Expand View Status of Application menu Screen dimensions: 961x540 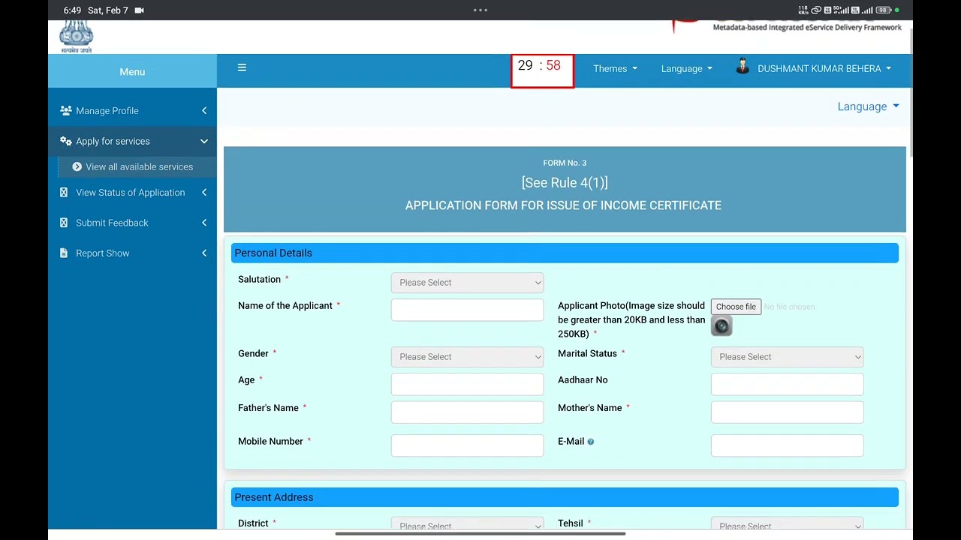tap(132, 192)
